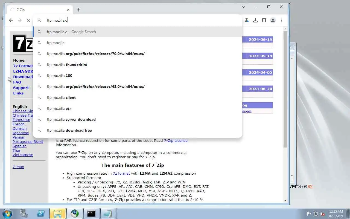This screenshot has height=219, width=350.
Task: Open the Support sidebar link
Action: click(x=21, y=88)
